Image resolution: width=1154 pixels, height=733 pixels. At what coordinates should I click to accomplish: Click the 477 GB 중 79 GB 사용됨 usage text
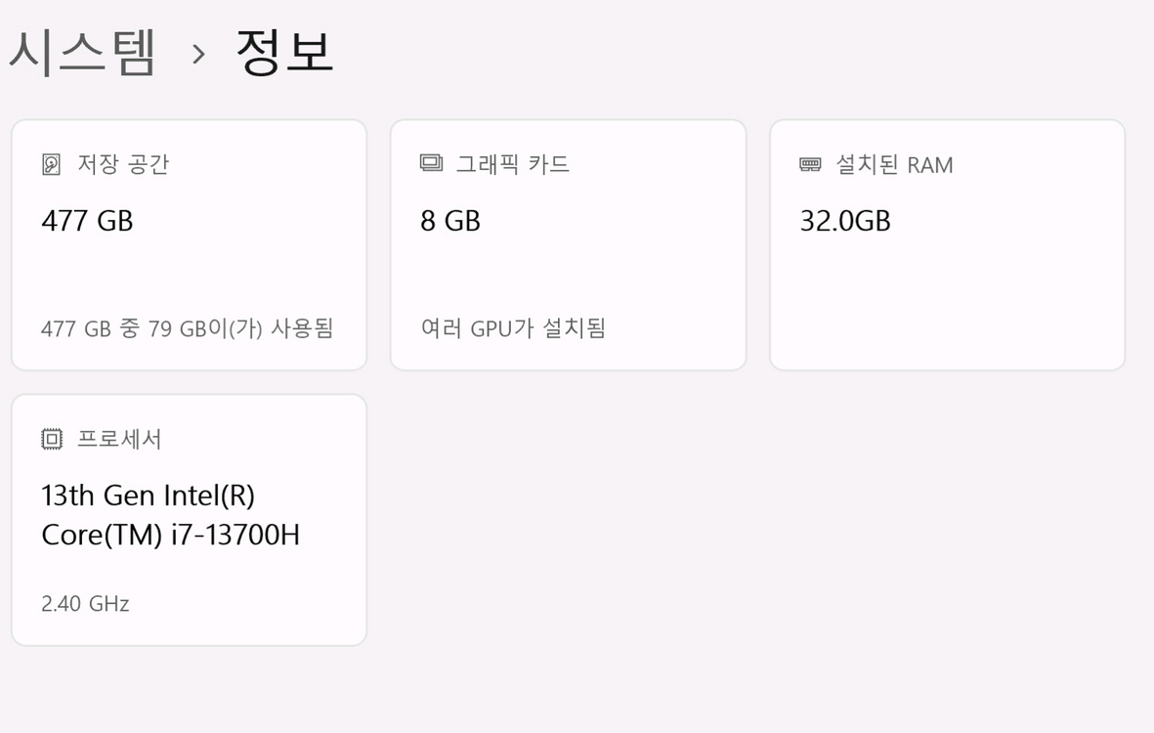tap(187, 328)
